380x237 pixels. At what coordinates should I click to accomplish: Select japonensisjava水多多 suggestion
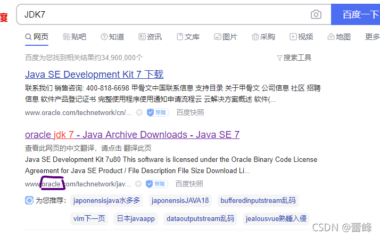pyautogui.click(x=106, y=201)
